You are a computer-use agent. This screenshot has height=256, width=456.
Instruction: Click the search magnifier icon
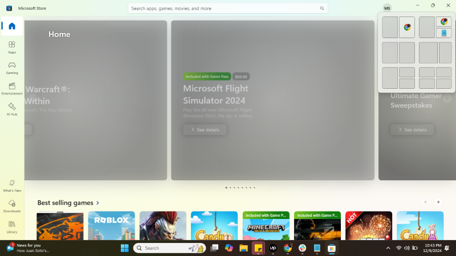[x=322, y=9]
